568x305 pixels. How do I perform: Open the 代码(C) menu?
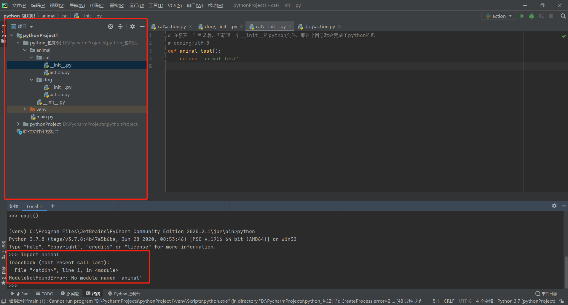[97, 6]
